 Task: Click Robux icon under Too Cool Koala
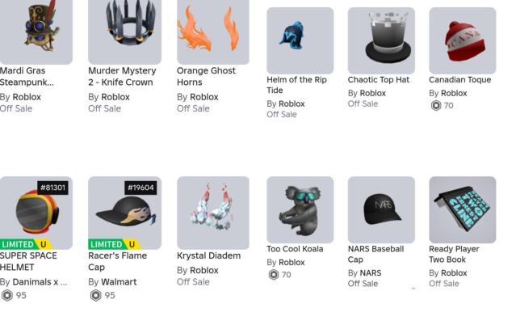[274, 275]
